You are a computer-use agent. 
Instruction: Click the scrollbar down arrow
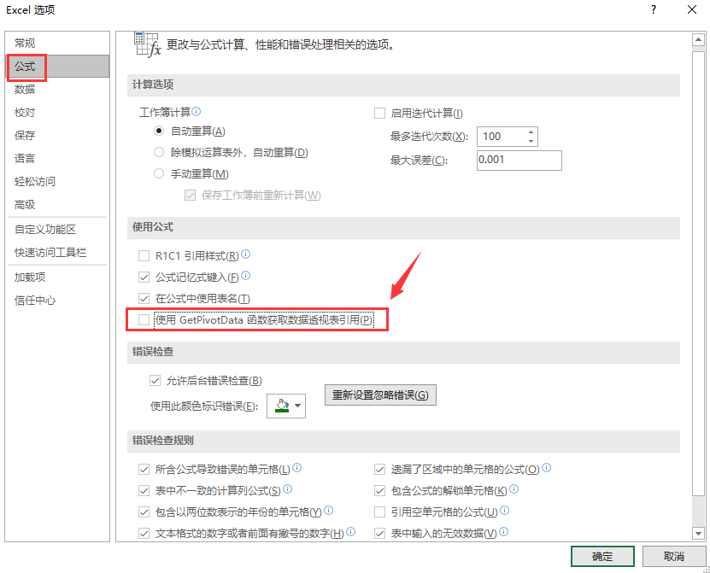698,534
